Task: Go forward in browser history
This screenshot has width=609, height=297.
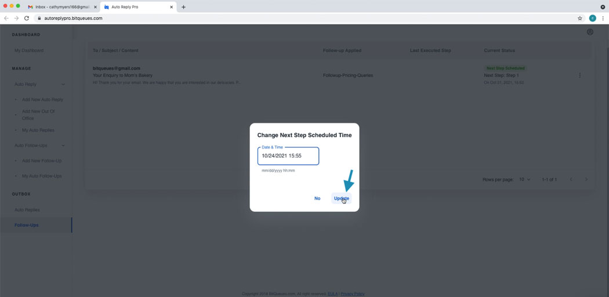Action: click(16, 18)
